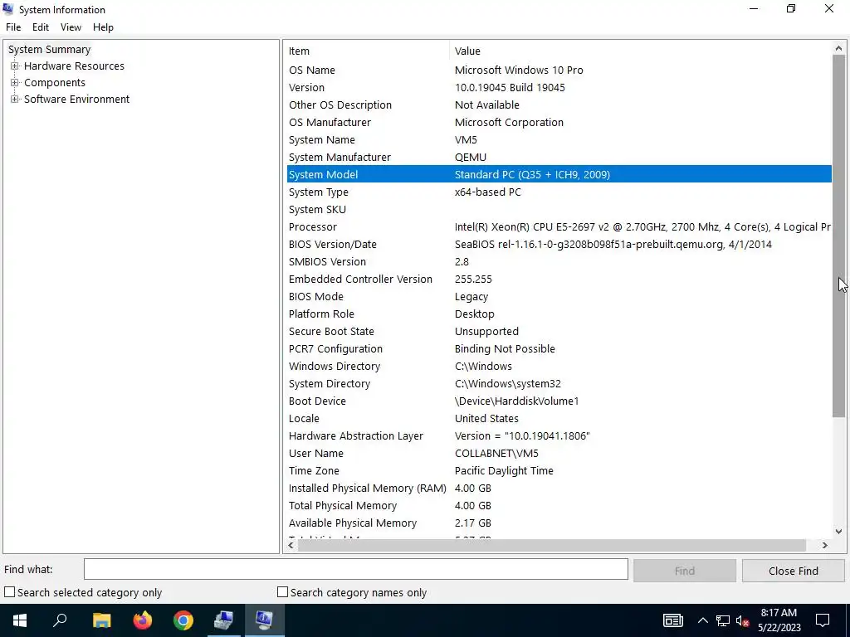Select Available Physical Memory row
Screen dimensions: 850x637
point(559,523)
